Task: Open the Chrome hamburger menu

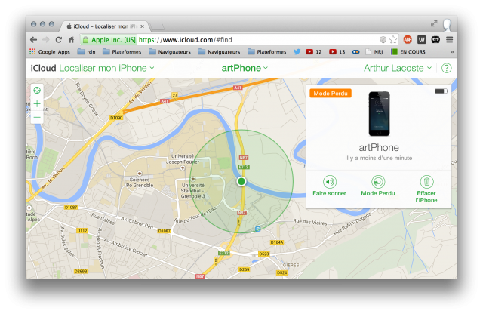Action: coord(450,39)
